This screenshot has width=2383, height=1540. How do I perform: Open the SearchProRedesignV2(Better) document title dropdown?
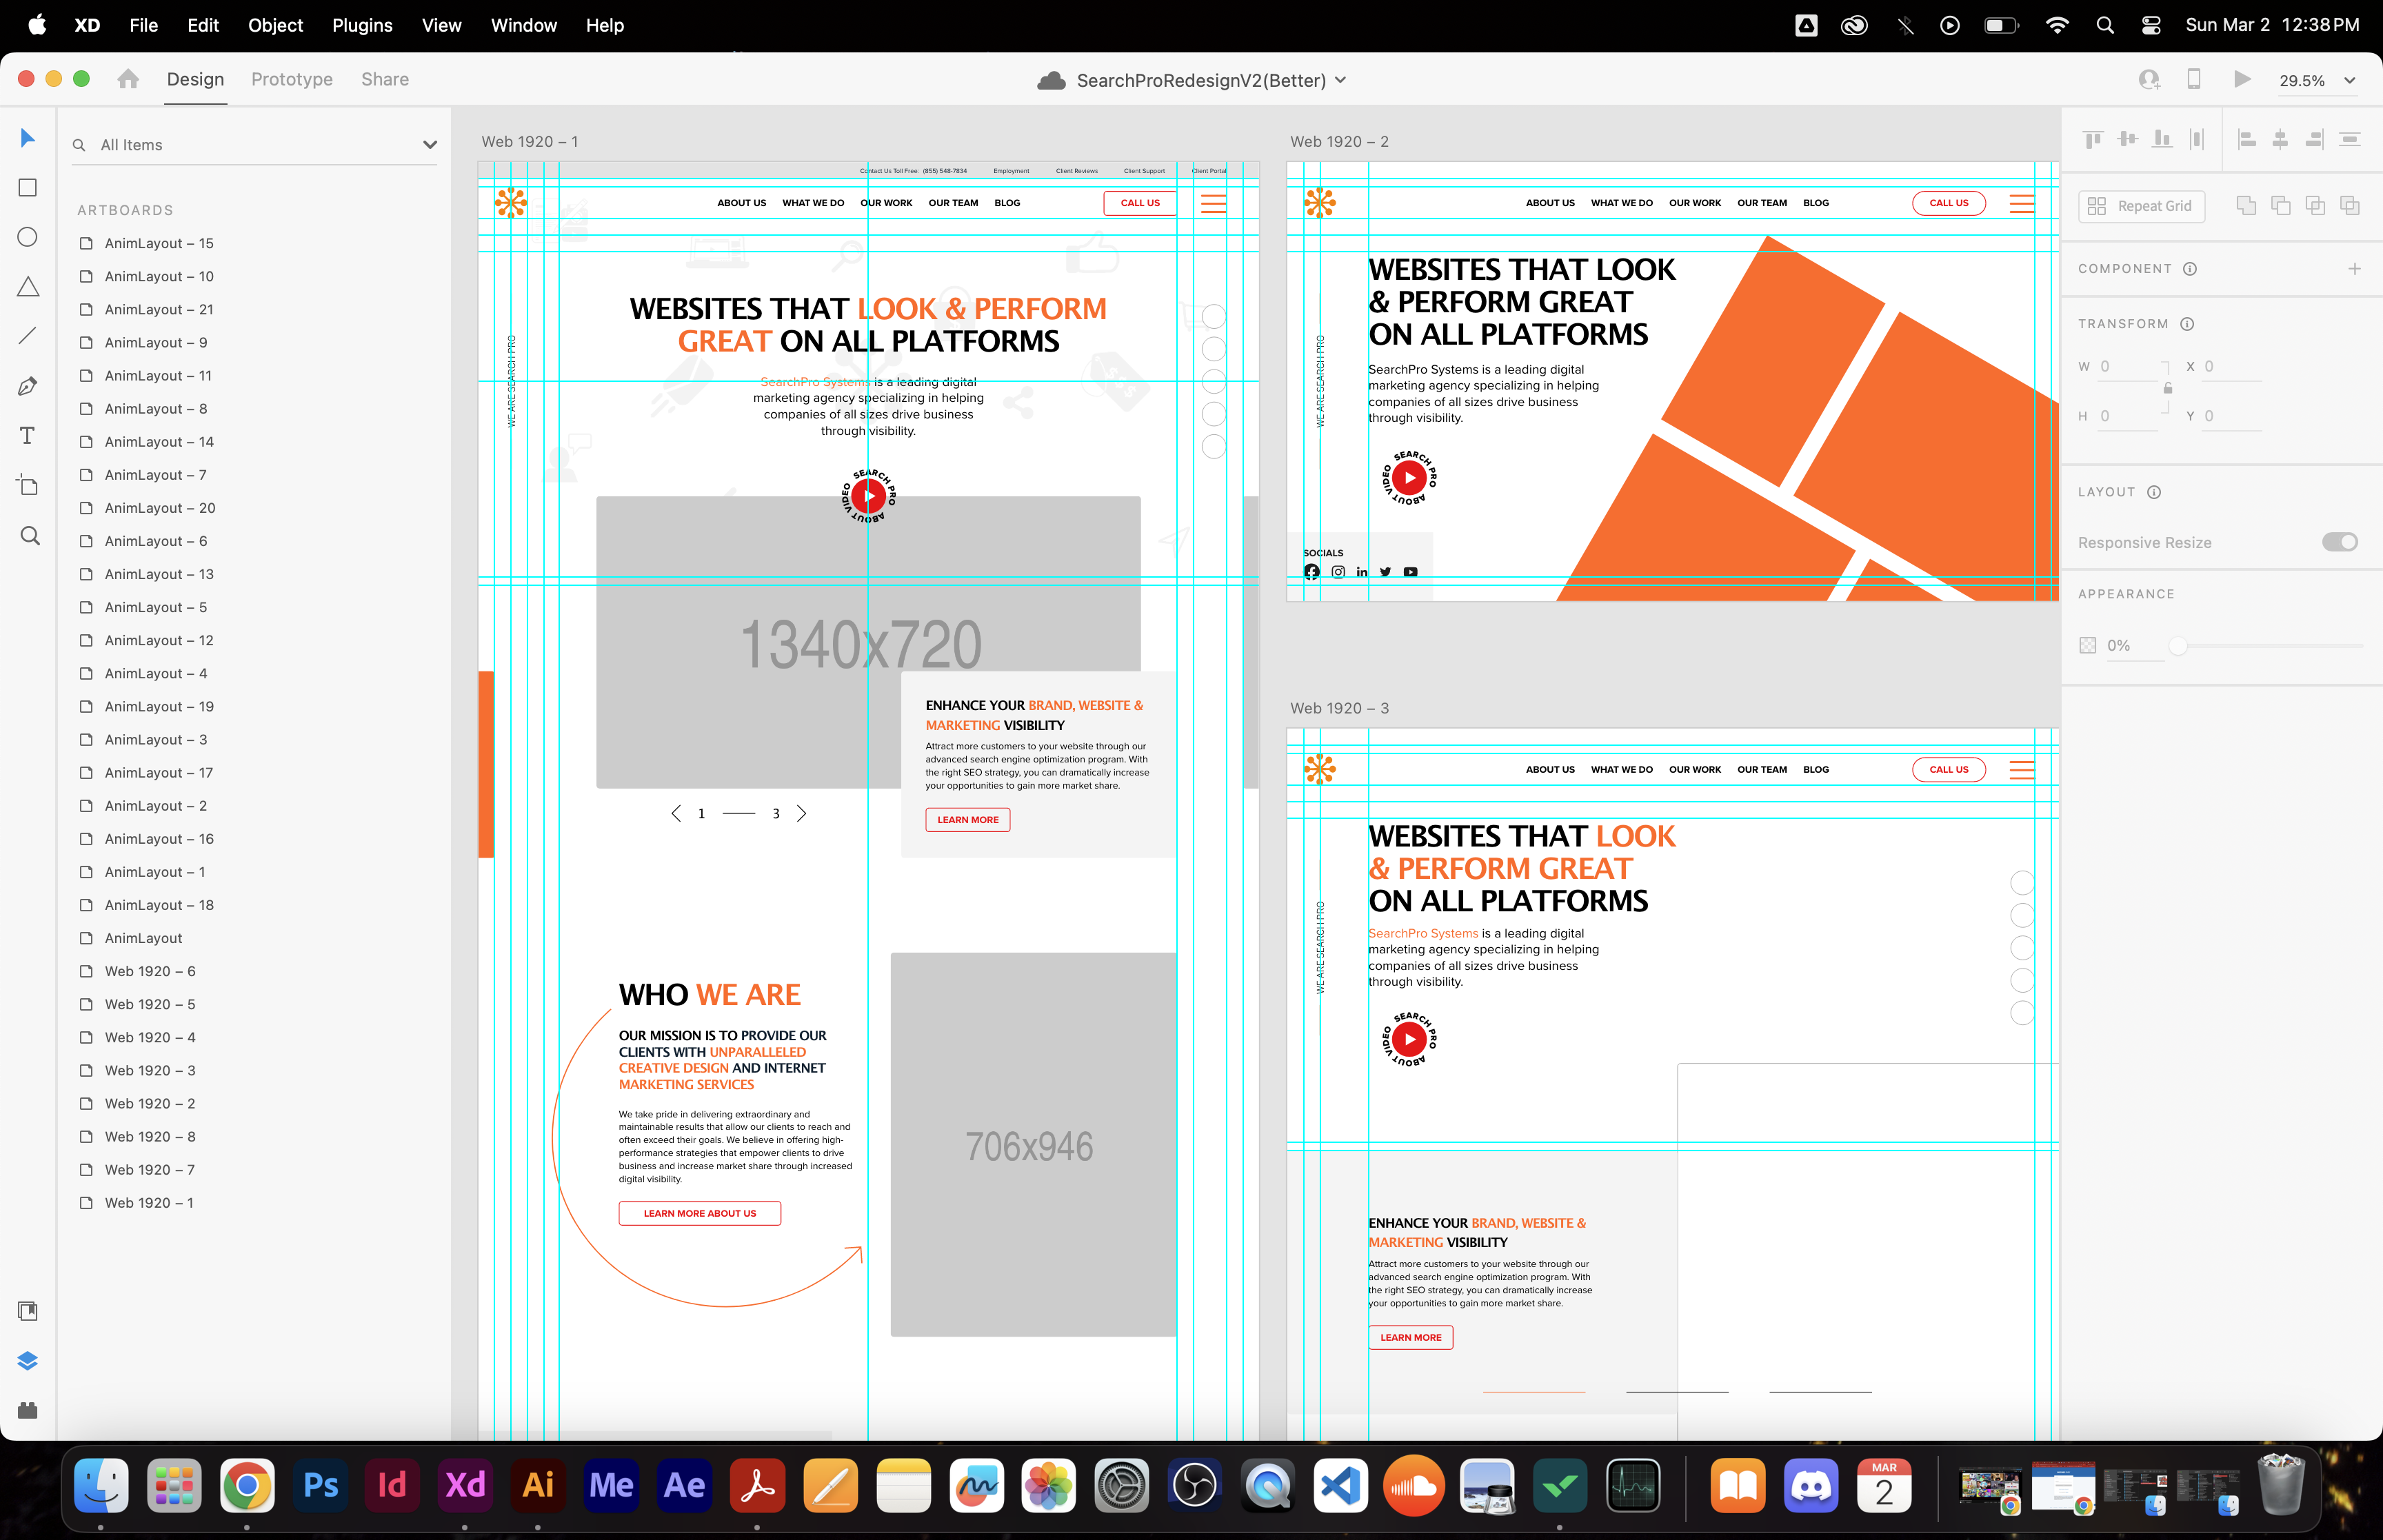[x=1340, y=80]
